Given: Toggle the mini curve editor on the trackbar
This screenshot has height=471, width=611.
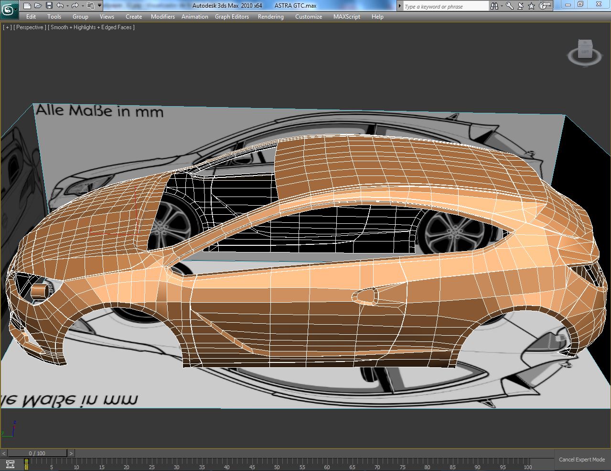Looking at the screenshot, I should [x=10, y=464].
